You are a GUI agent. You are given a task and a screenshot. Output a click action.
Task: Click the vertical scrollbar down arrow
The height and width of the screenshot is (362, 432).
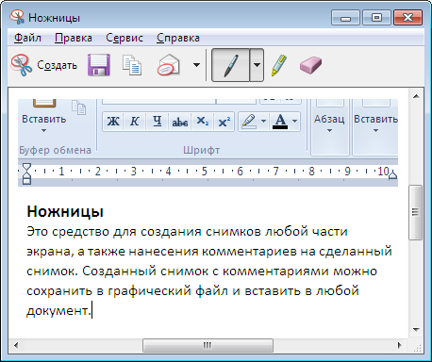click(416, 330)
